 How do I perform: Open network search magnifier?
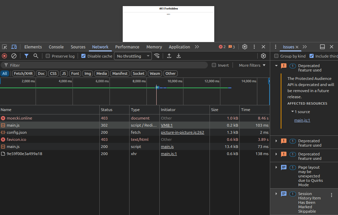coord(36,56)
